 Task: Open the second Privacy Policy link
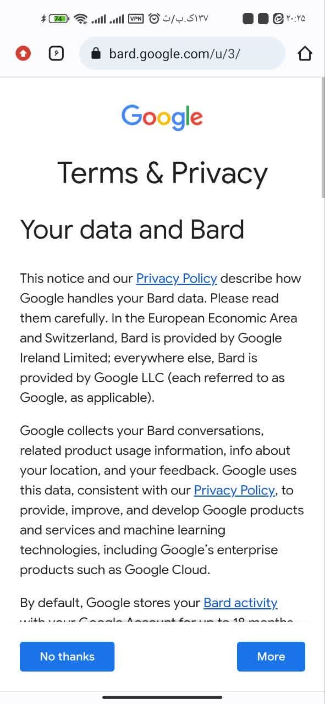click(x=235, y=490)
